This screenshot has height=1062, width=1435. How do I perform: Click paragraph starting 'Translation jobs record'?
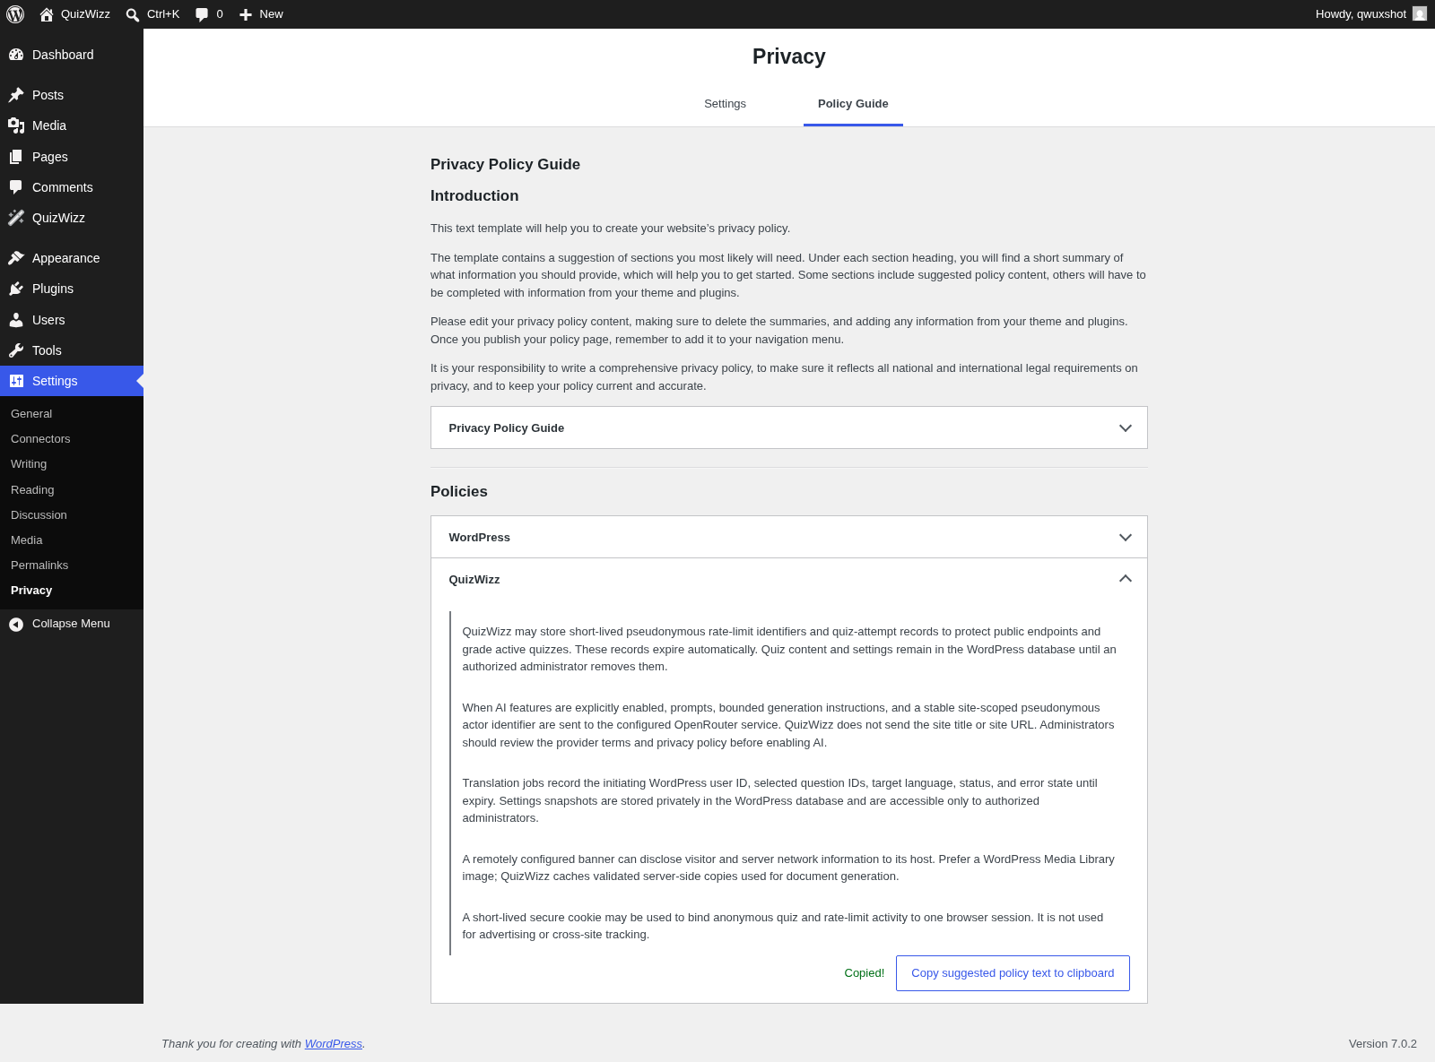tap(791, 800)
